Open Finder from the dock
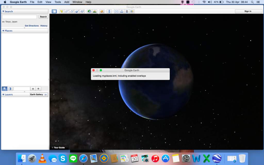 point(22,159)
